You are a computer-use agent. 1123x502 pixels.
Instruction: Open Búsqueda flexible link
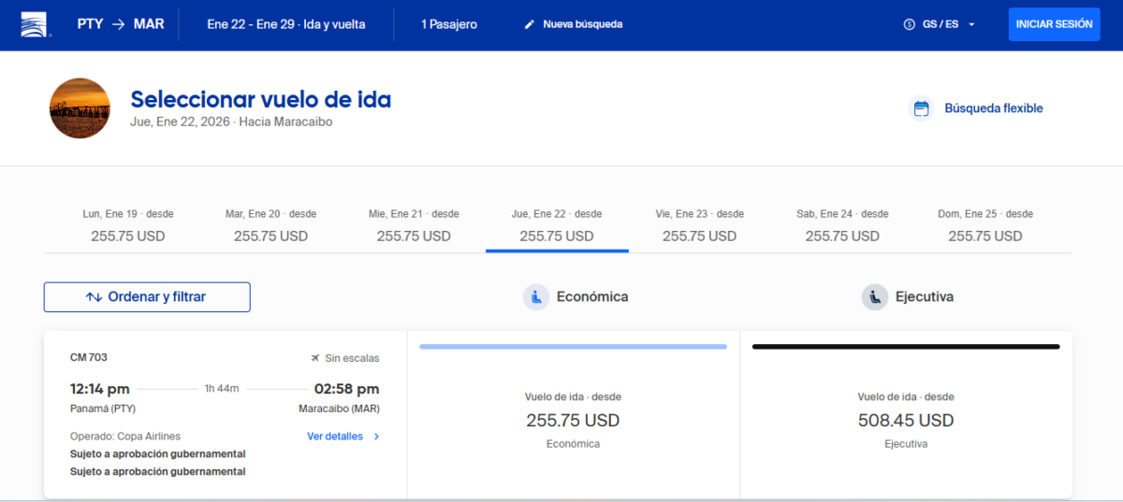click(x=993, y=108)
